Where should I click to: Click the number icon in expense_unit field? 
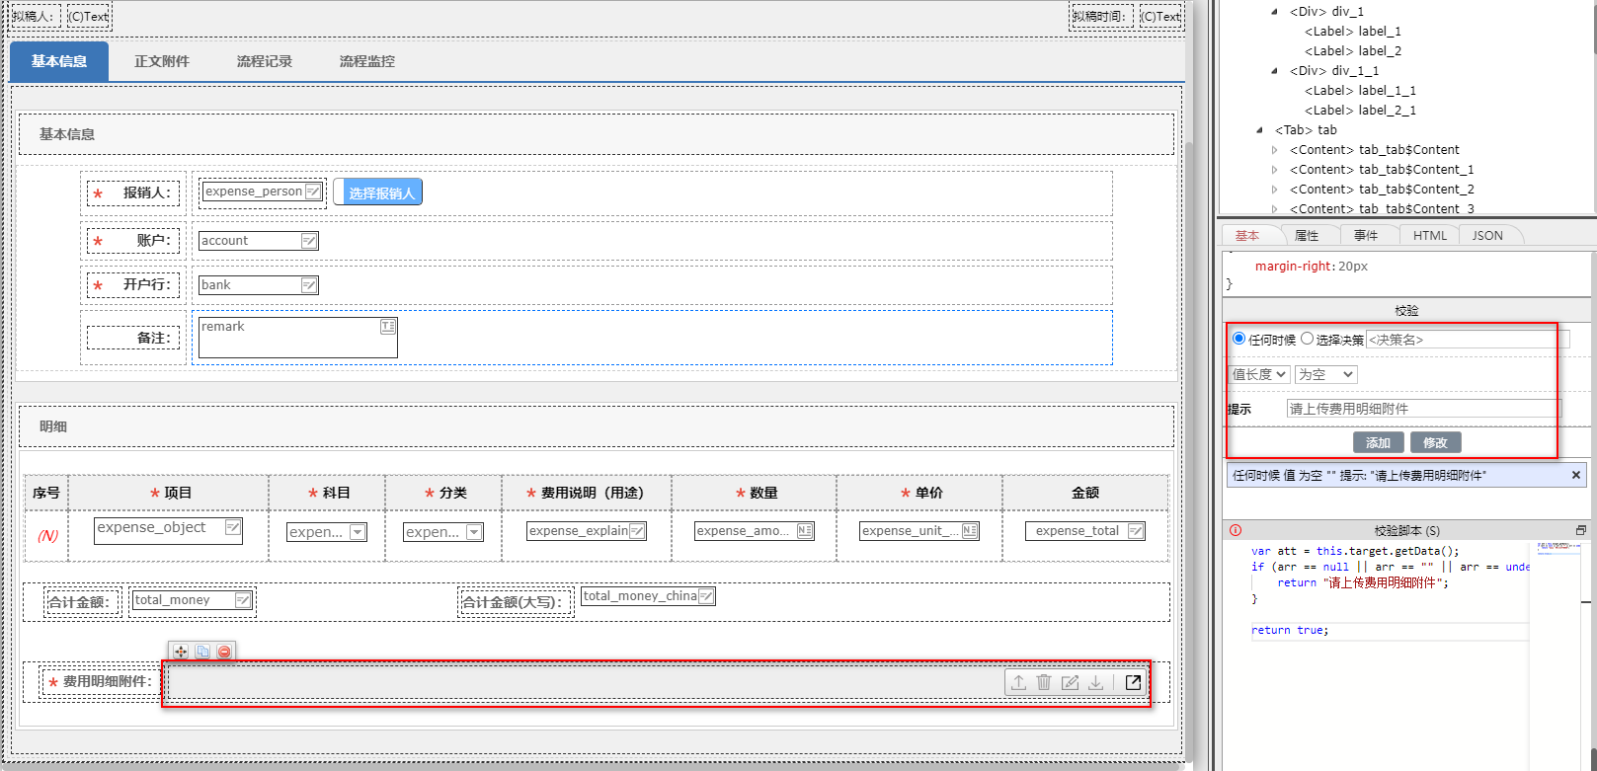coord(970,531)
